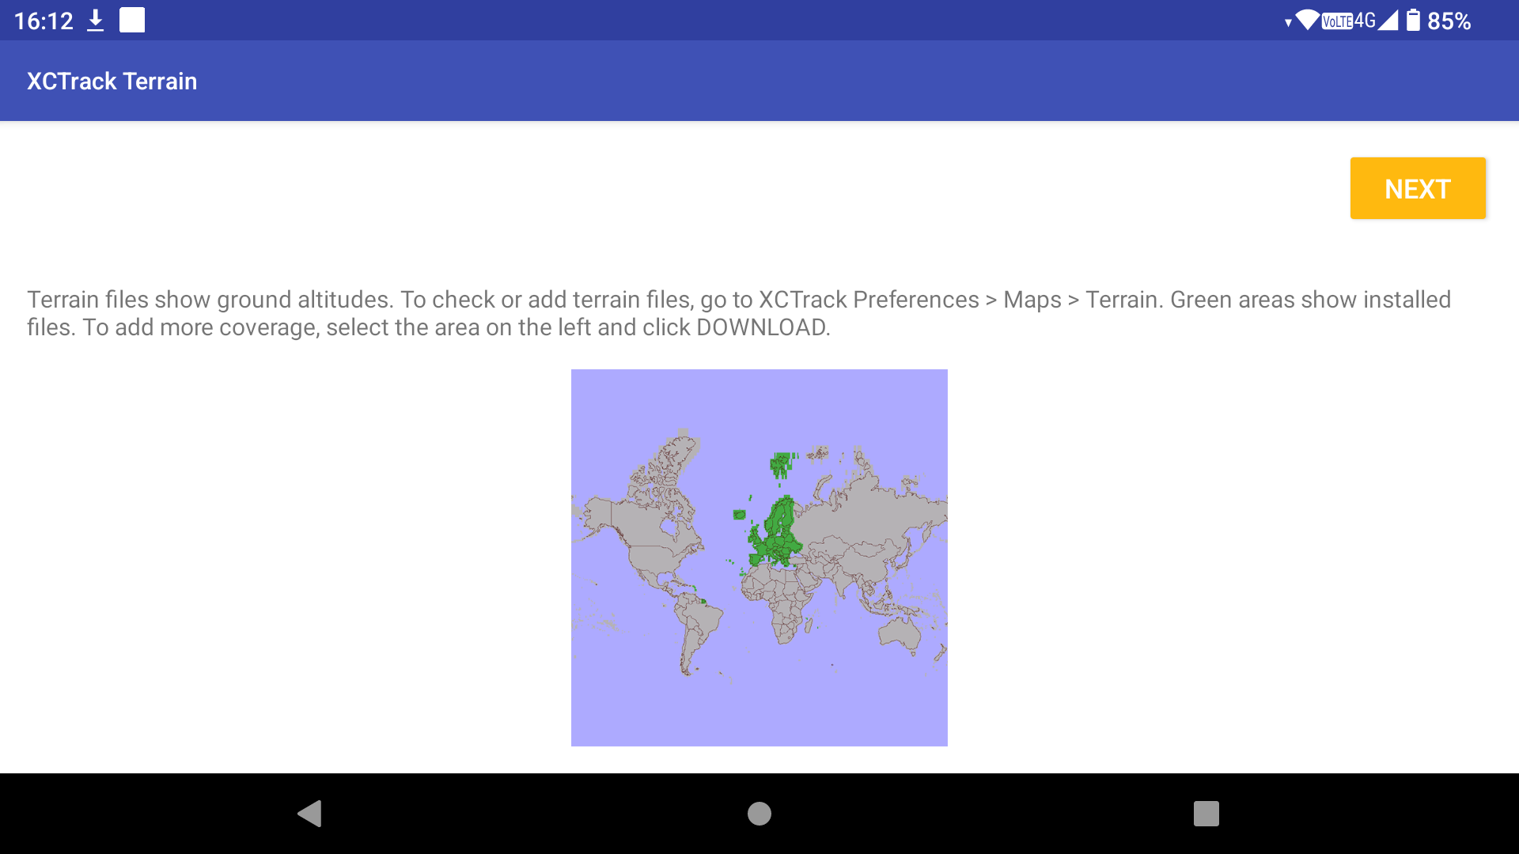The width and height of the screenshot is (1519, 854).
Task: Tap the 16:12 clock in the status bar
Action: [44, 21]
